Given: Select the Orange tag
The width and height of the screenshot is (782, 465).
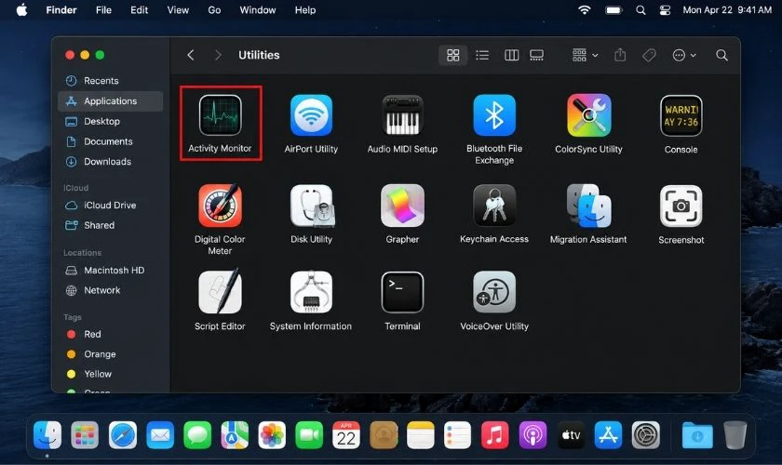Looking at the screenshot, I should 111,353.
